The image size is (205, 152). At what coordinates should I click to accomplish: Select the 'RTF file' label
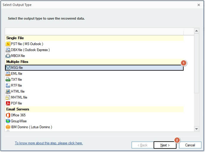pos(16,85)
